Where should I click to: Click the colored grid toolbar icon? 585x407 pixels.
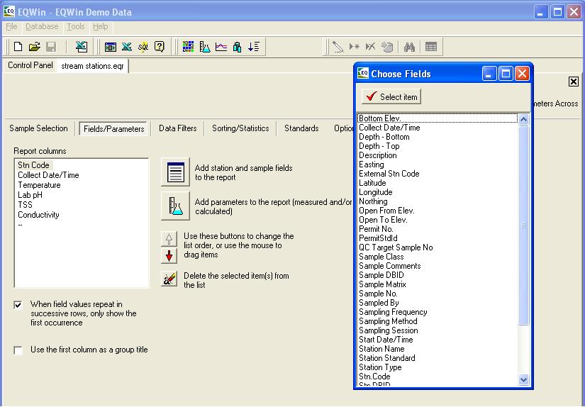[188, 47]
